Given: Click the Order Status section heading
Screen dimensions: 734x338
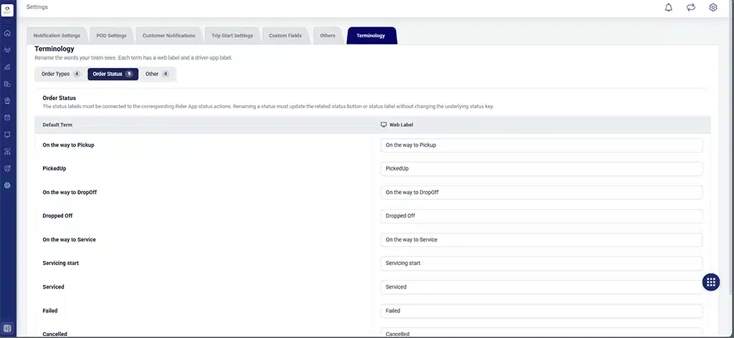Looking at the screenshot, I should point(59,98).
